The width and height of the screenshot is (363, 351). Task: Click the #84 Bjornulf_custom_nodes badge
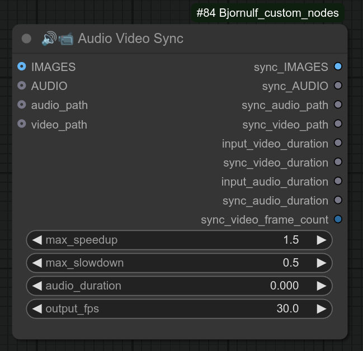coord(267,12)
